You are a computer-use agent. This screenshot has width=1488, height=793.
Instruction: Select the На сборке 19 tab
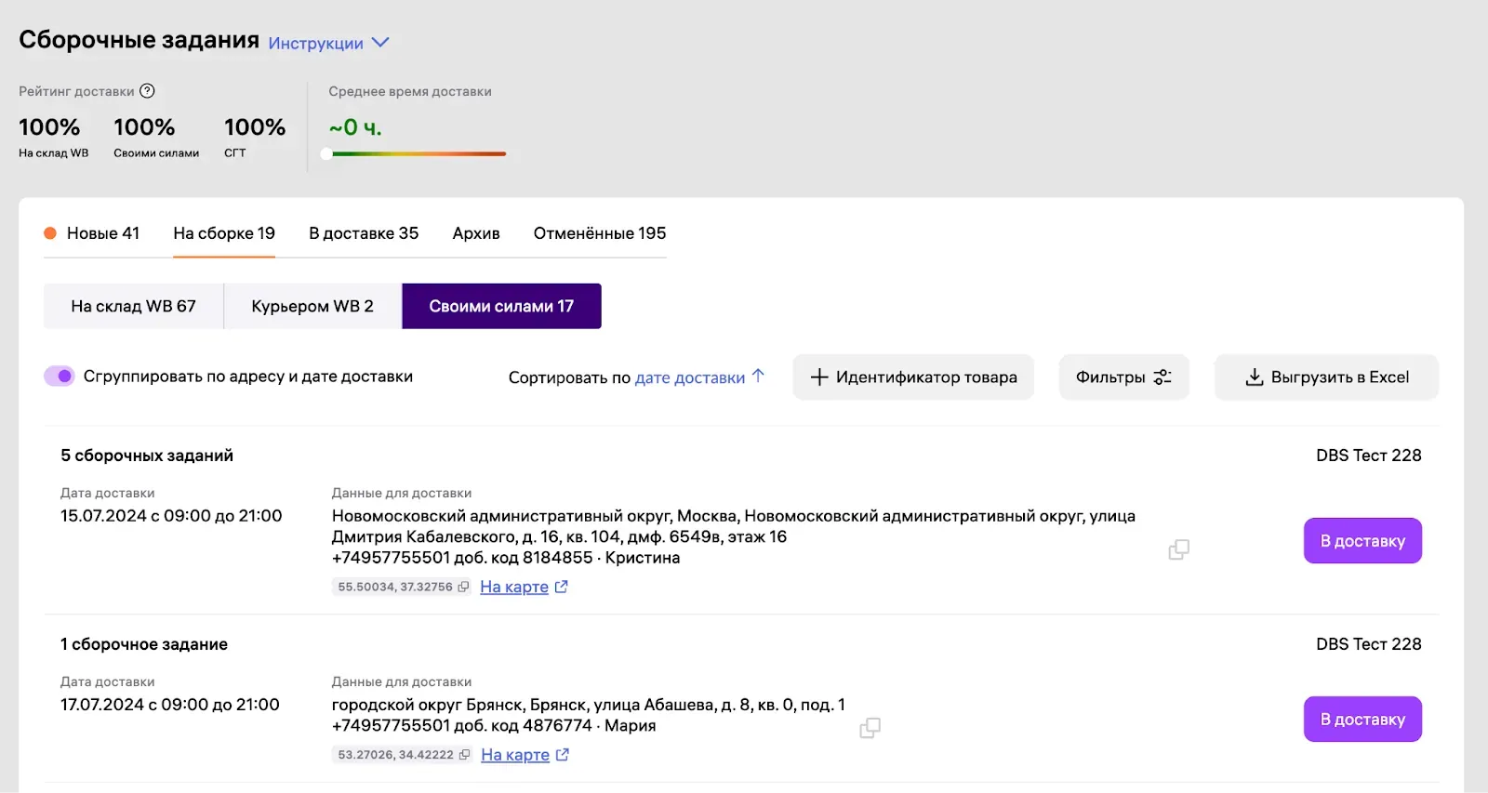click(224, 233)
